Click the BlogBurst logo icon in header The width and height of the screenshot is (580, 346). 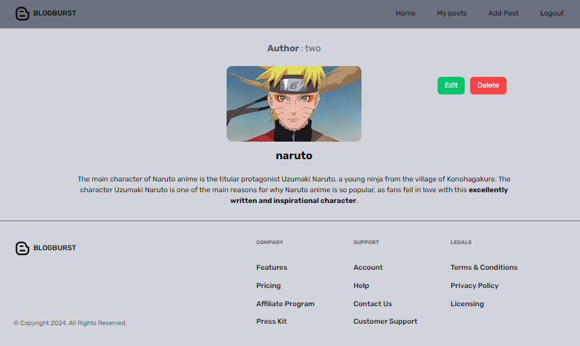[22, 13]
